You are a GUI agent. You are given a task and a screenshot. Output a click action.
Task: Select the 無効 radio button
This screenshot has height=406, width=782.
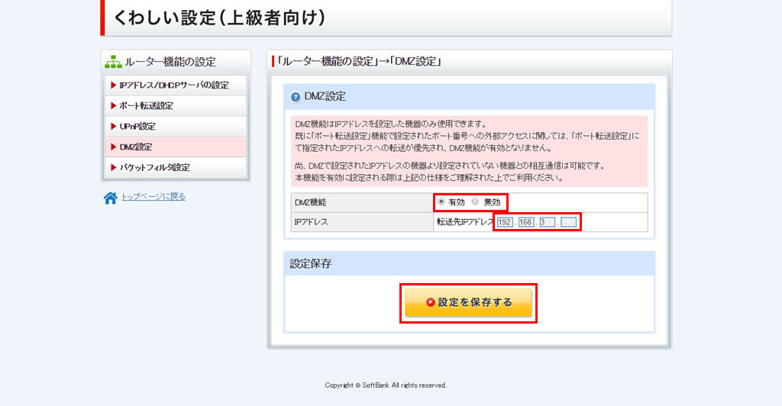[x=475, y=201]
